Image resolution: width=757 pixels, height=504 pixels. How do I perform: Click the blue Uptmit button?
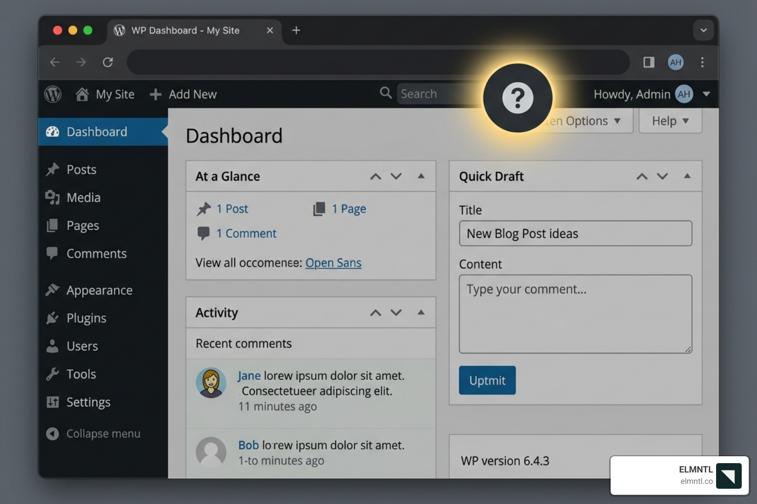point(487,380)
